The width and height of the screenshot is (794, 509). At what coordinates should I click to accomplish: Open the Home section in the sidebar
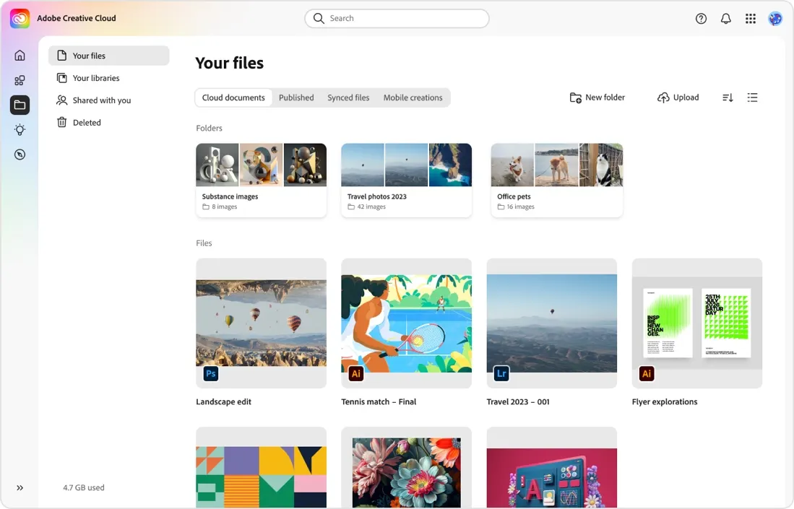tap(20, 54)
